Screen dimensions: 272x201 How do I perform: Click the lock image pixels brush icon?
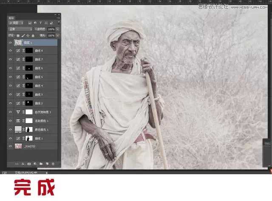tap(24, 35)
